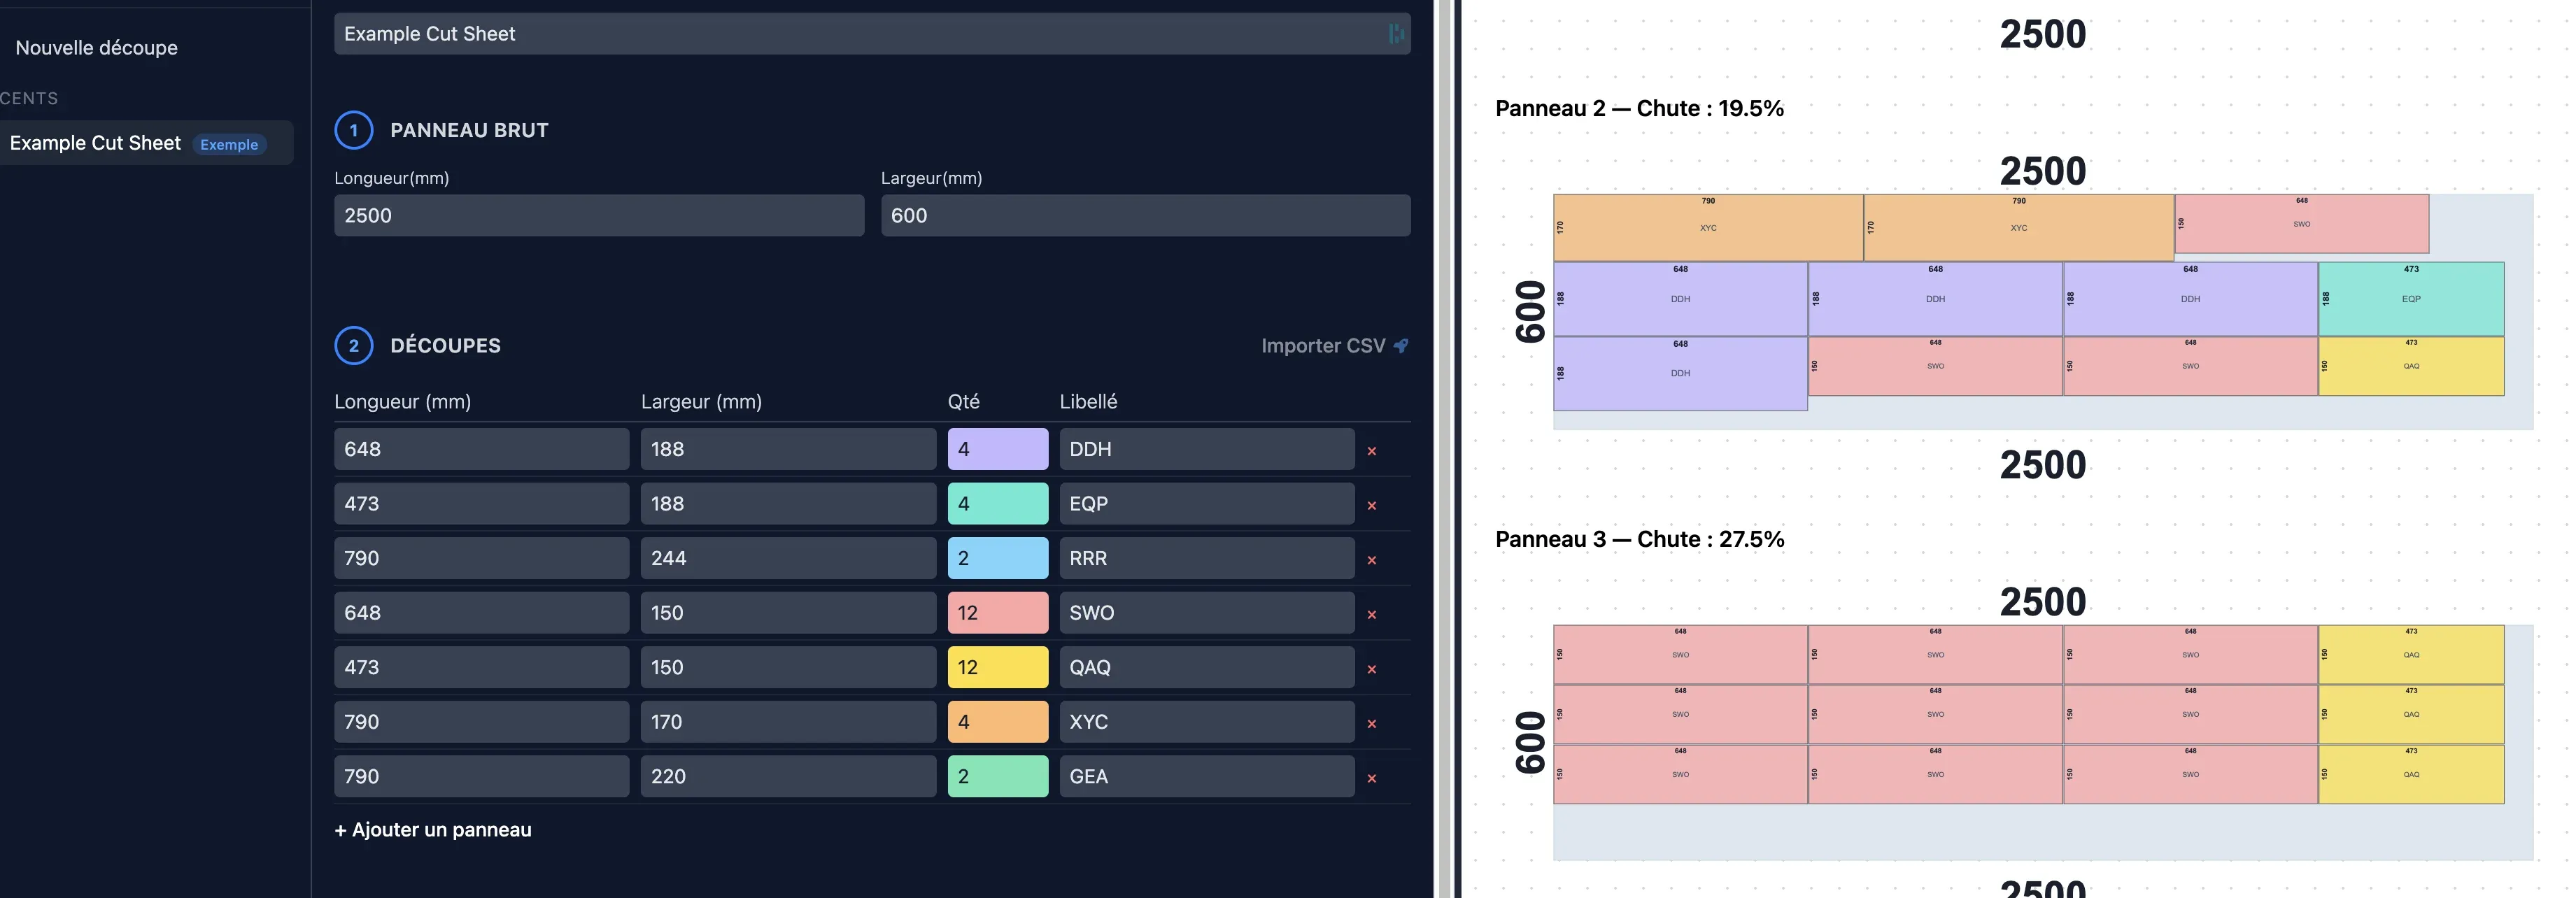Start a Nouvelle découpe
This screenshot has width=2576, height=898.
coord(96,47)
